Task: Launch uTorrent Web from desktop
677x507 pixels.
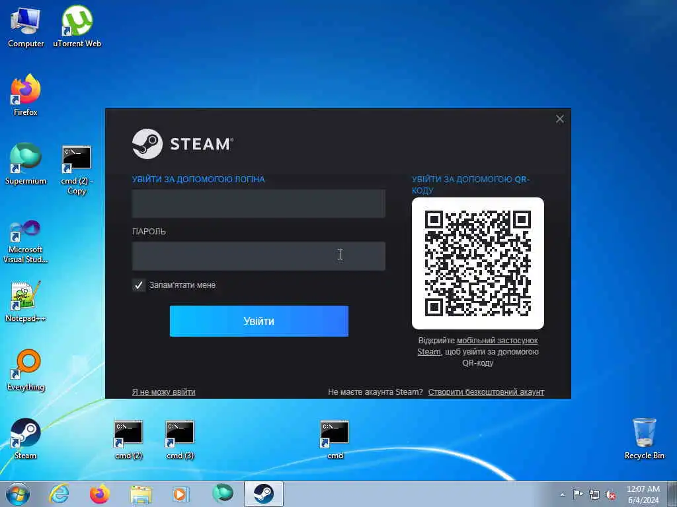Action: (x=77, y=26)
